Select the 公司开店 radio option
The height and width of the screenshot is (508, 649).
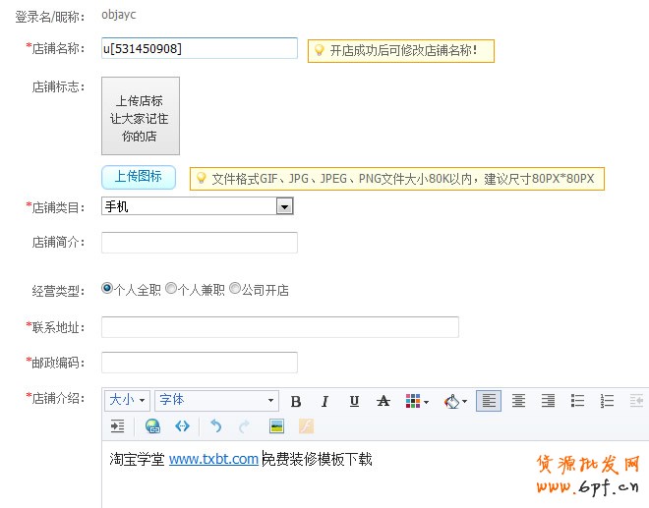pos(235,290)
